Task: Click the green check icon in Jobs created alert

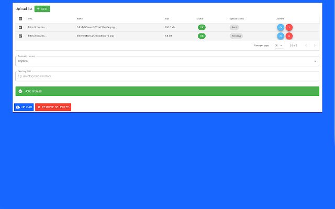Action: (x=20, y=91)
